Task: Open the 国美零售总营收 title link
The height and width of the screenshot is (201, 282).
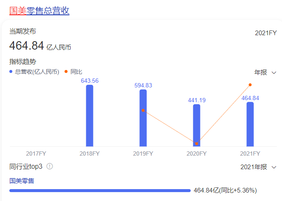Action: [x=39, y=11]
